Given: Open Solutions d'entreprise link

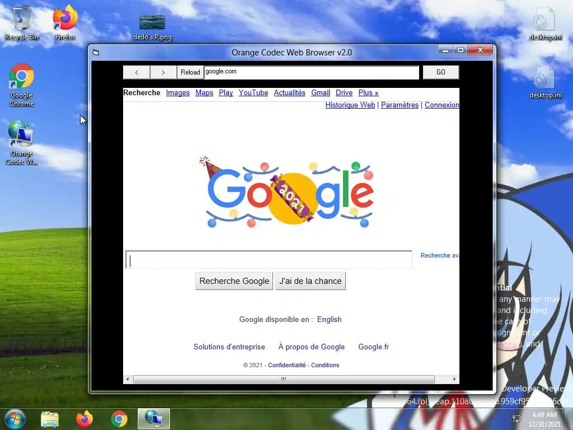Looking at the screenshot, I should click(x=229, y=347).
